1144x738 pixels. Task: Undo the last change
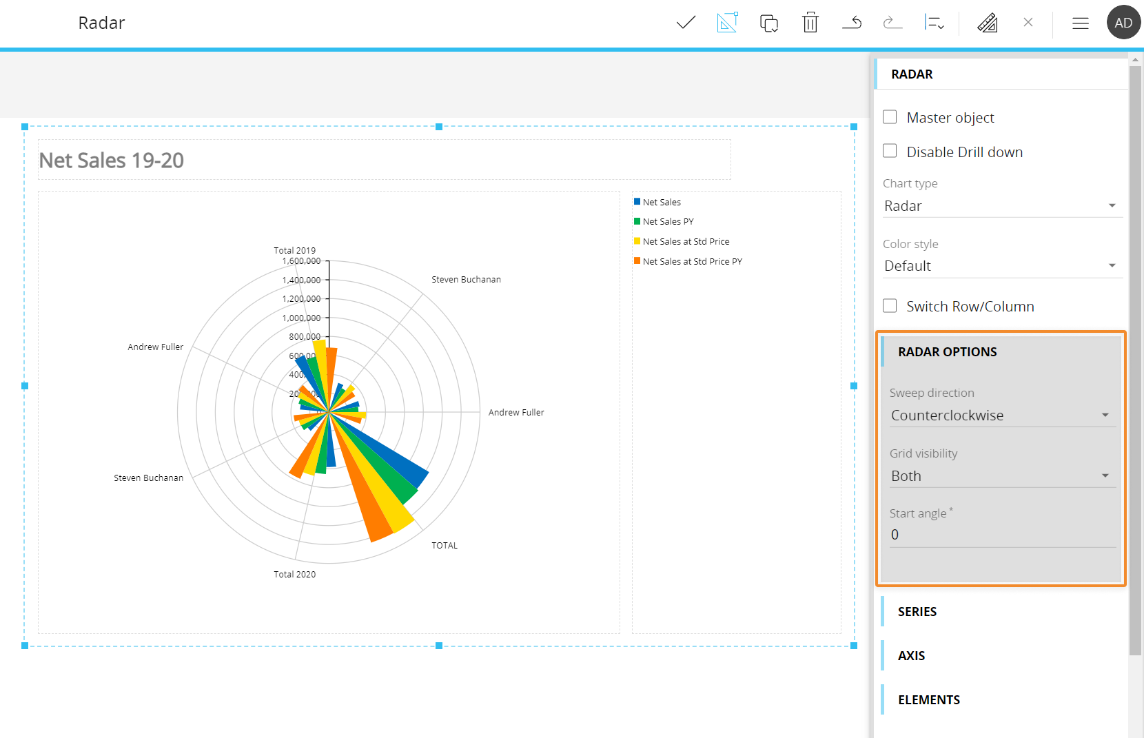click(x=852, y=23)
